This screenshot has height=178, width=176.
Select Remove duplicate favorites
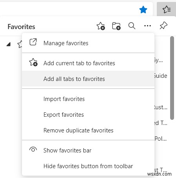tap(88, 130)
